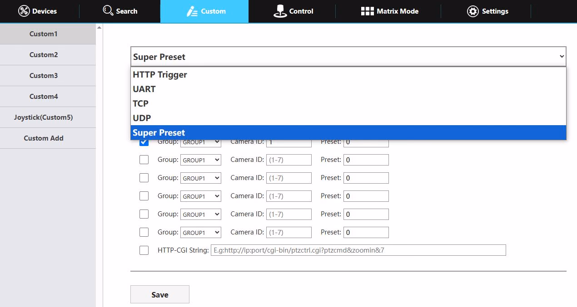577x307 pixels.
Task: Click the Custom pencil icon
Action: pos(192,11)
